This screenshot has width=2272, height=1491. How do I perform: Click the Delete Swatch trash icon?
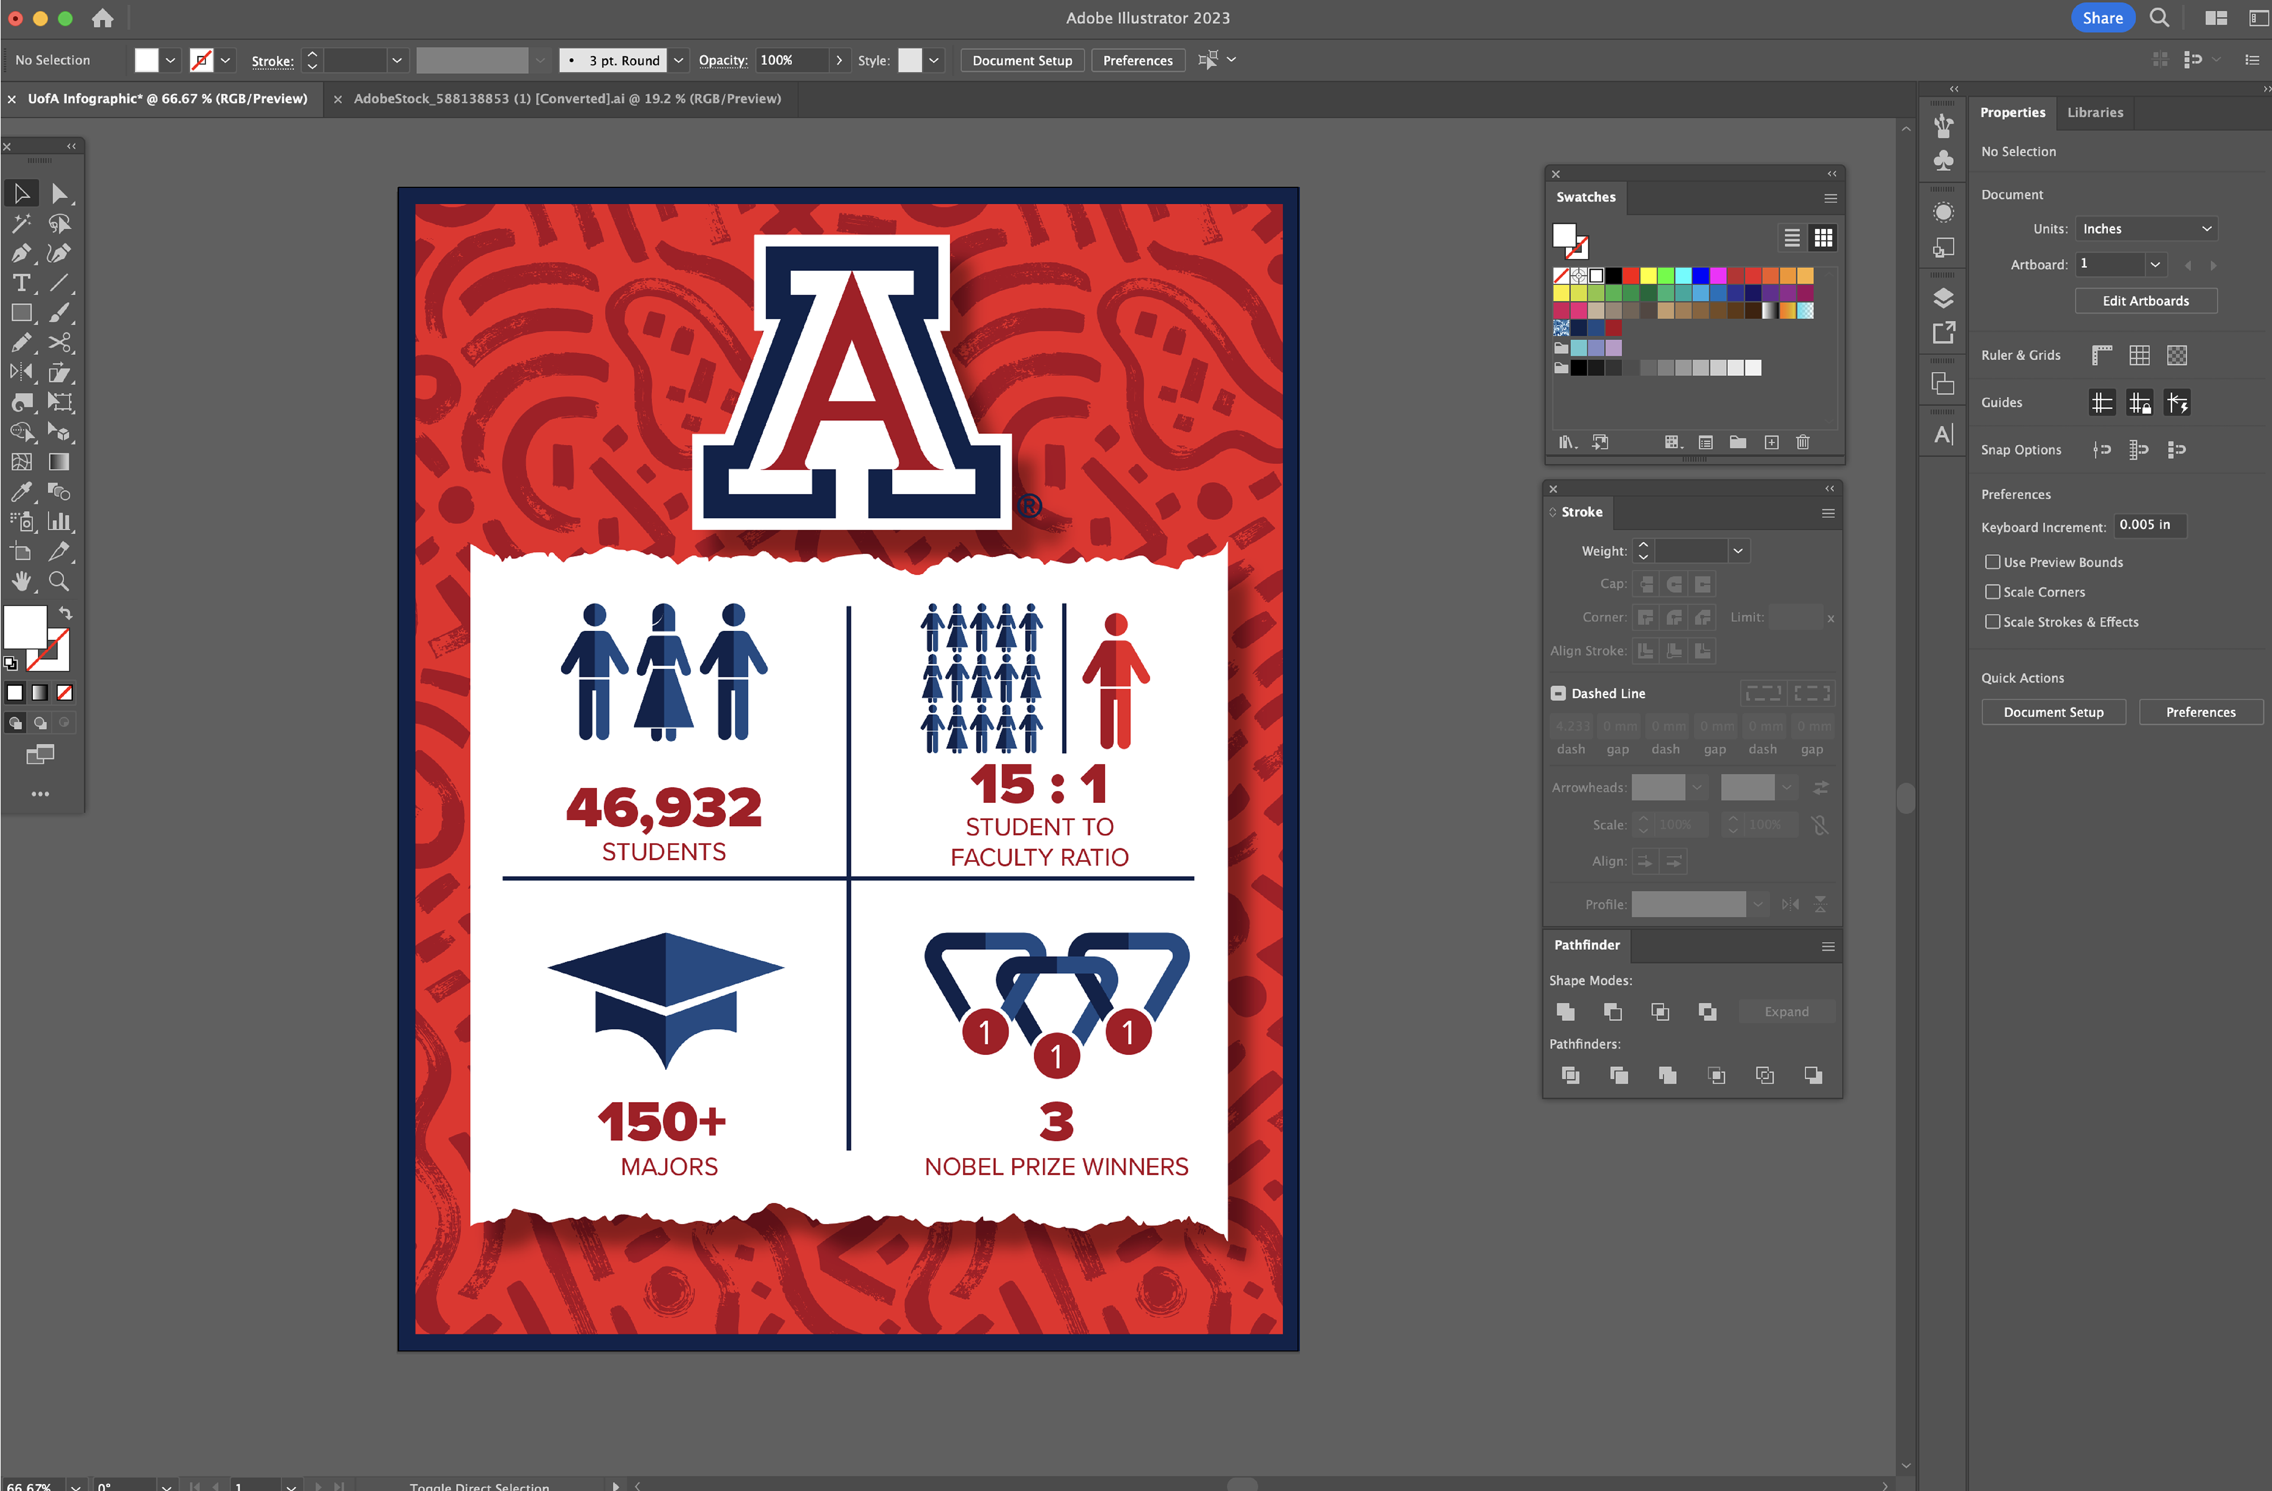coord(1802,442)
